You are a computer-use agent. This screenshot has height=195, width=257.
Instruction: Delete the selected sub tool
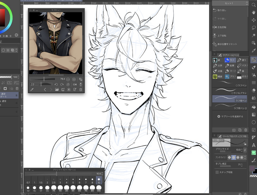[246, 130]
